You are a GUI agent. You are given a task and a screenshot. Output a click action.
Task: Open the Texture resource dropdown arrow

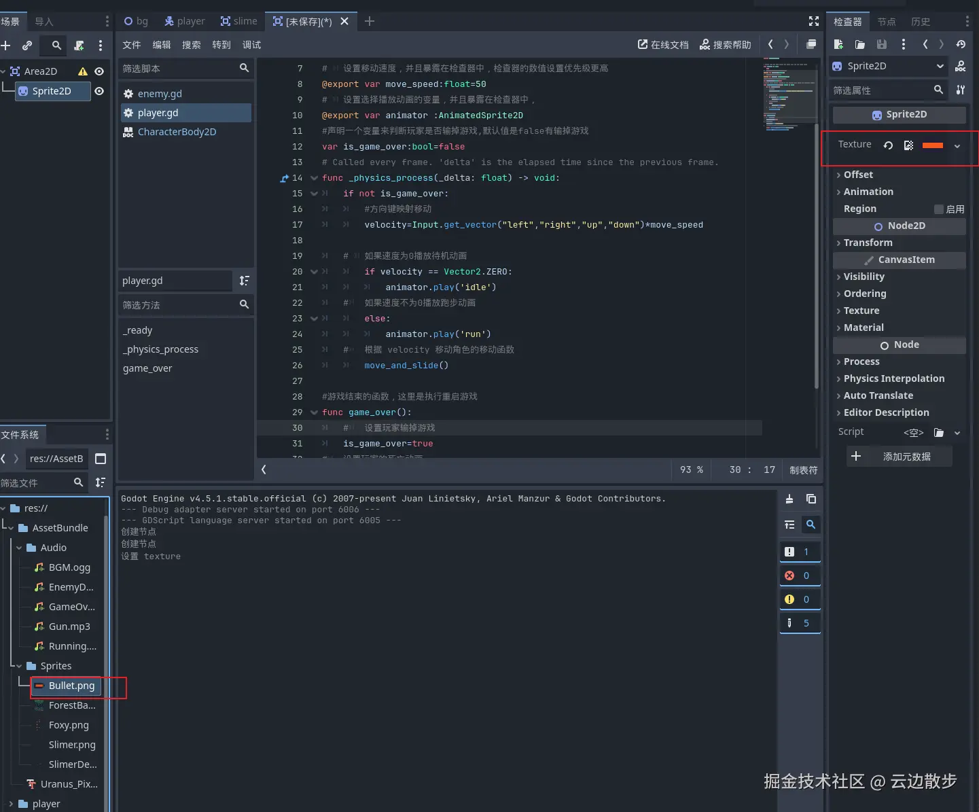click(957, 145)
